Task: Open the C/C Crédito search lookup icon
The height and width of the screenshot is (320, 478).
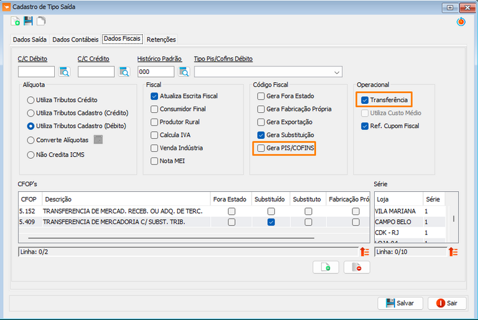Action: (124, 72)
